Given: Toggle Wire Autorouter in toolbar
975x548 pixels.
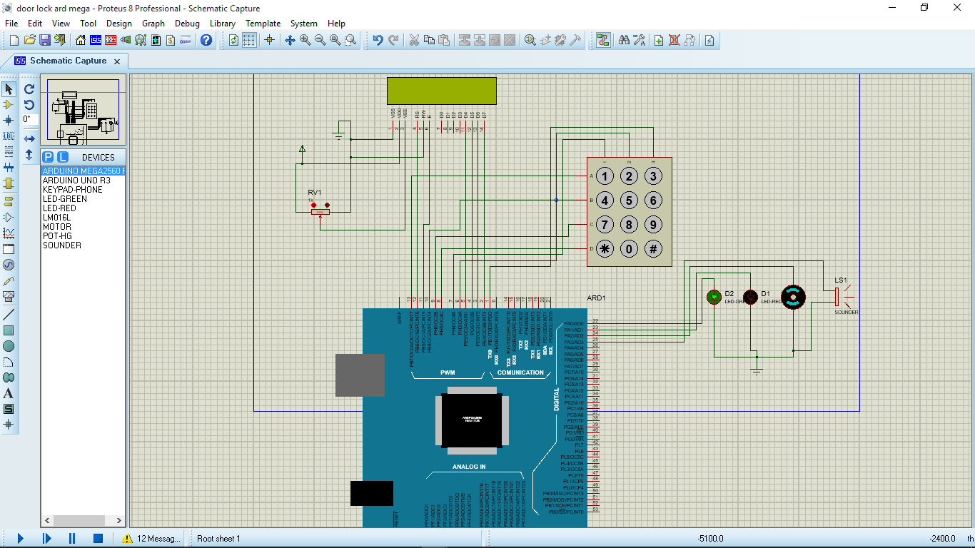Looking at the screenshot, I should click(x=603, y=40).
